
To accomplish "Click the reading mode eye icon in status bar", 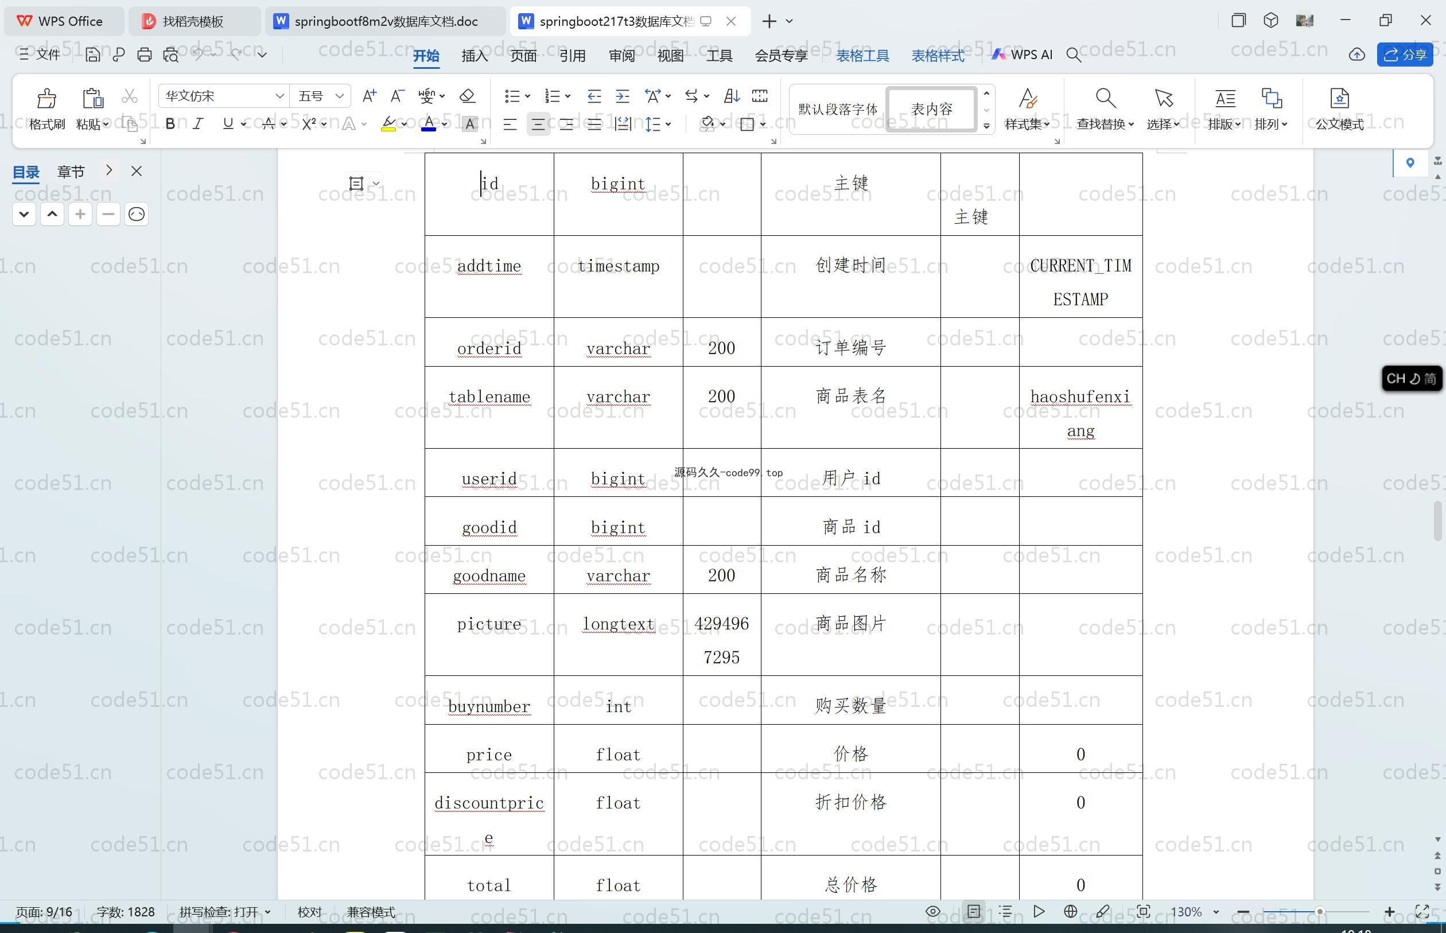I will click(x=933, y=911).
